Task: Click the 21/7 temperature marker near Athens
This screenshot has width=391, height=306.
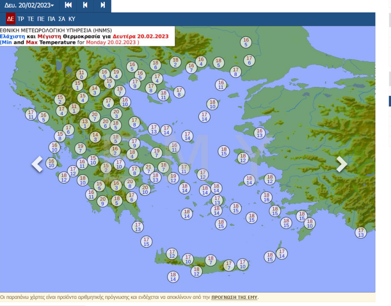Action: pos(148,169)
